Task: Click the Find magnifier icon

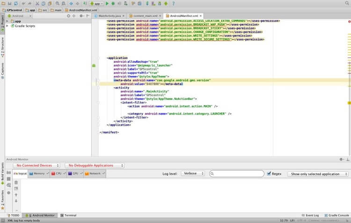Action: pyautogui.click(x=58, y=3)
